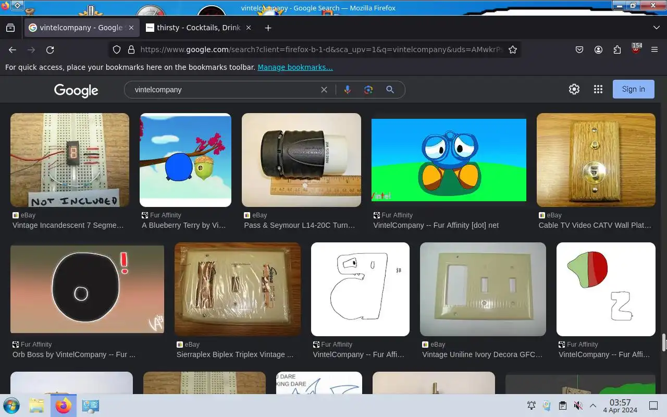Go back to the previous page
This screenshot has width=667, height=417.
(13, 50)
